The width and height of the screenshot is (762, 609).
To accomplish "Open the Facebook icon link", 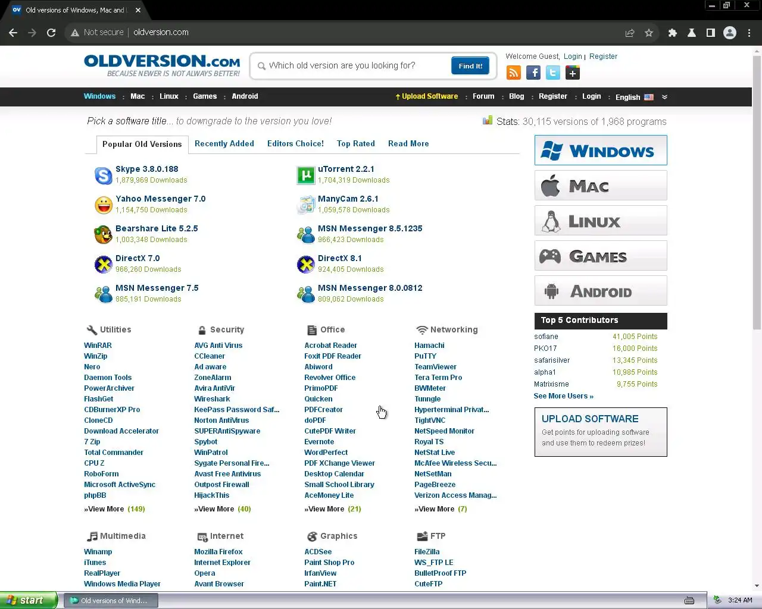I will [533, 73].
